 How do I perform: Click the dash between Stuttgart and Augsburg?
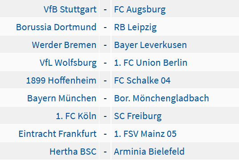(x=105, y=10)
